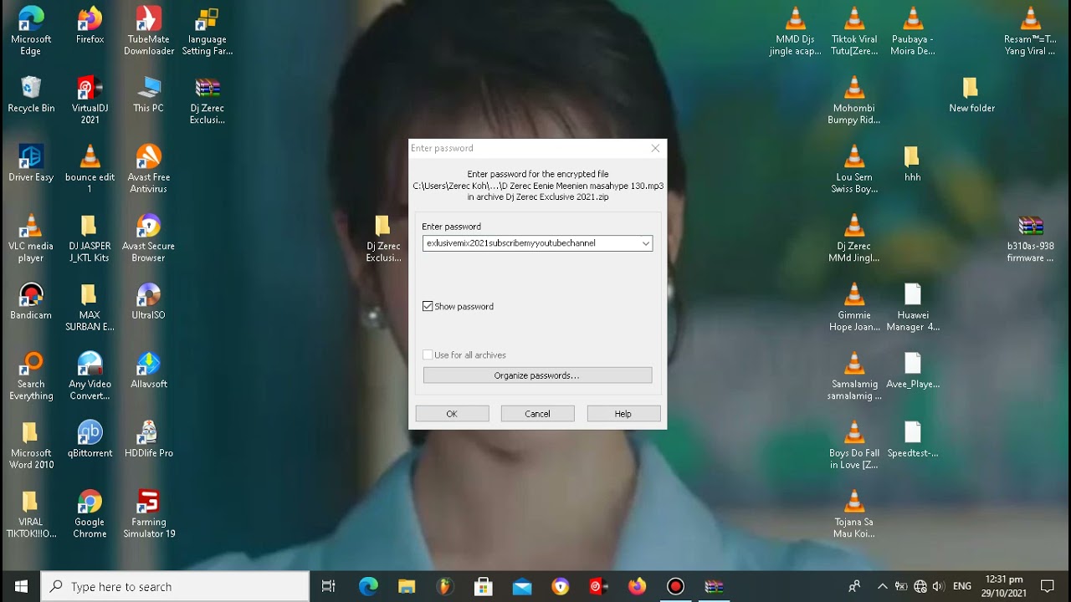This screenshot has height=602, width=1071.
Task: Select the Gimmie Hope Joan... media file
Action: 854,308
